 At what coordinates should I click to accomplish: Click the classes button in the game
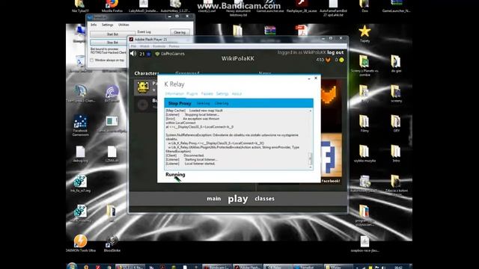264,199
